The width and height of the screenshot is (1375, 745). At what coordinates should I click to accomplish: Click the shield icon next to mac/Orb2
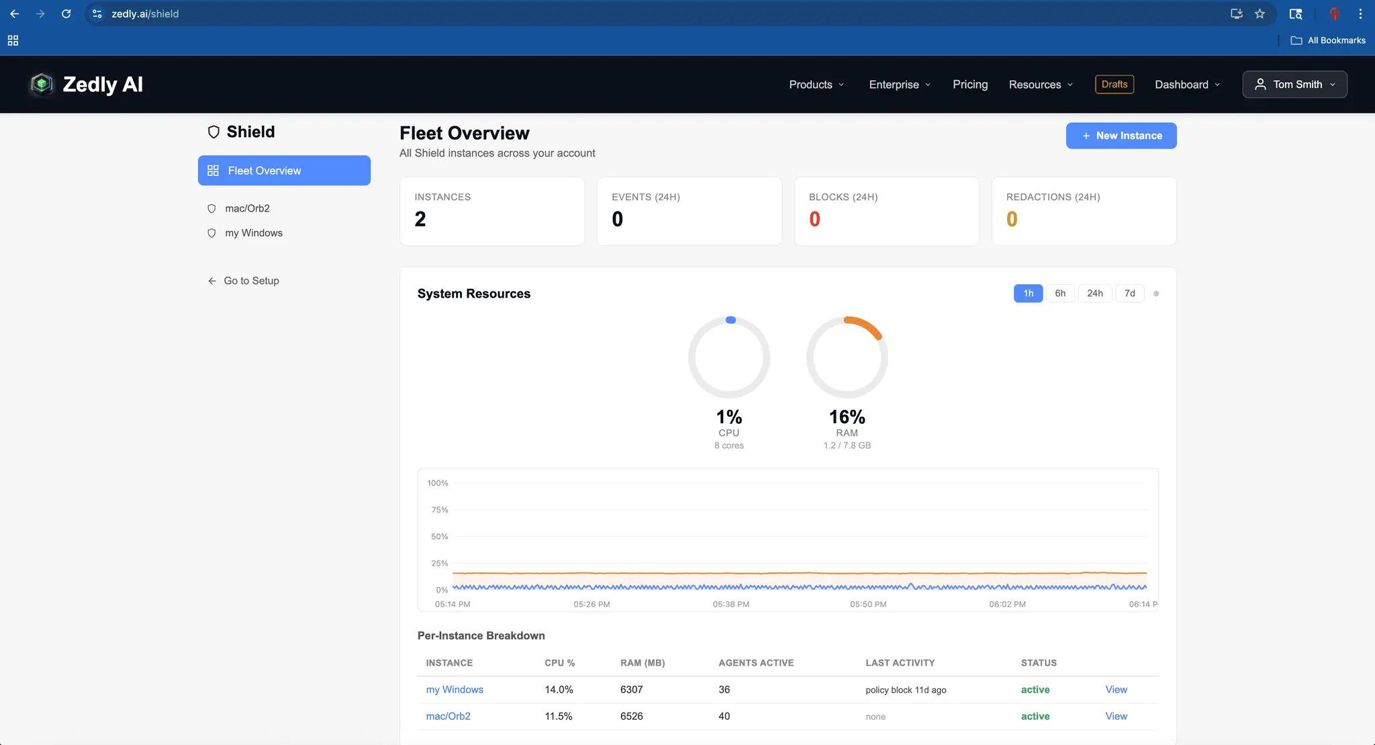[x=211, y=208]
